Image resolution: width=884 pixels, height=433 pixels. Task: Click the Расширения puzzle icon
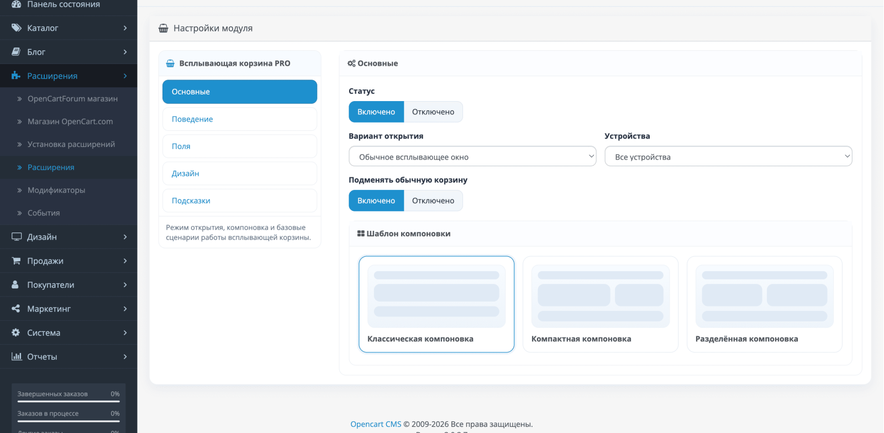pos(16,76)
